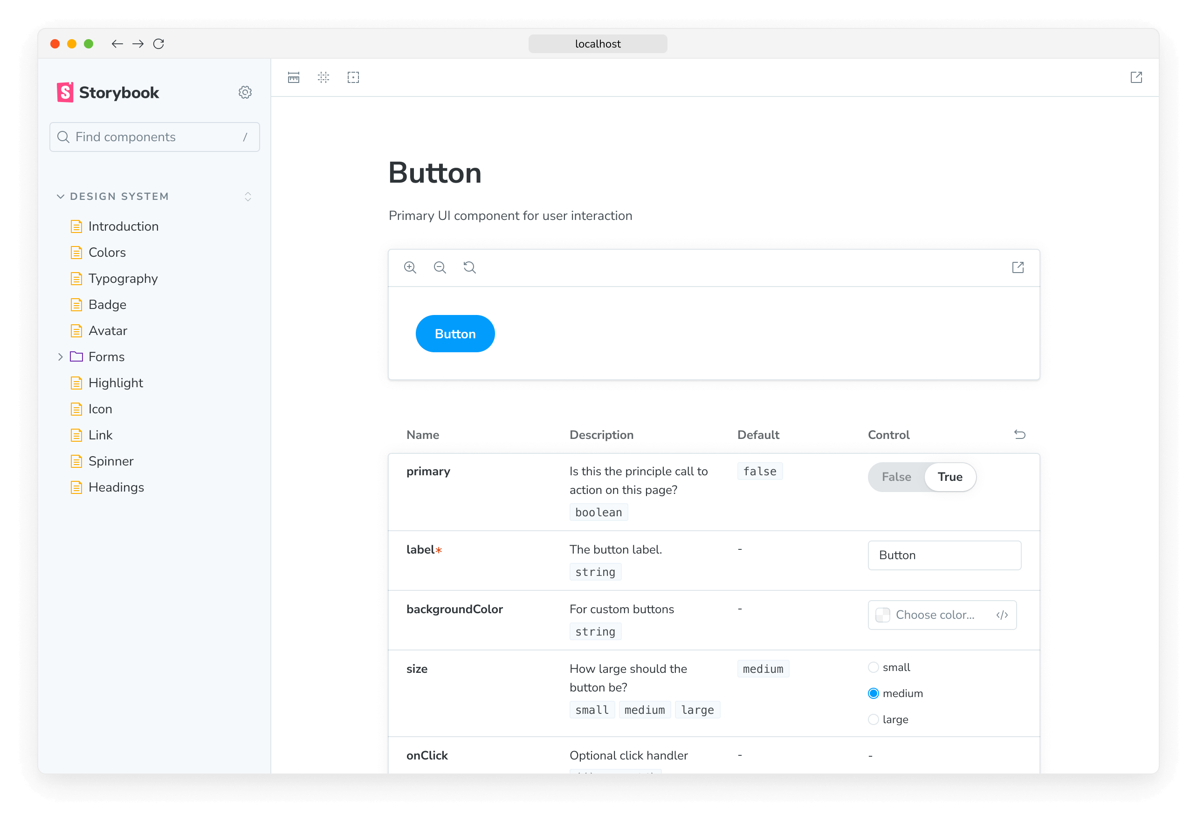1197x821 pixels.
Task: Click the zoom in icon on canvas
Action: pyautogui.click(x=410, y=267)
